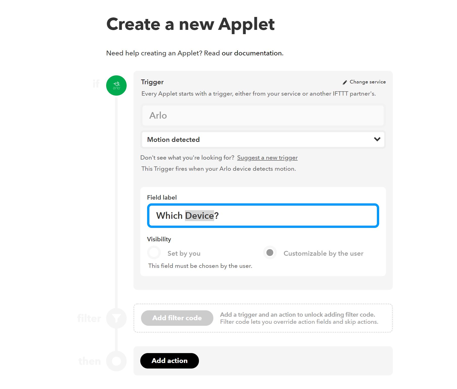Click the green Arlo service icon

pos(116,85)
